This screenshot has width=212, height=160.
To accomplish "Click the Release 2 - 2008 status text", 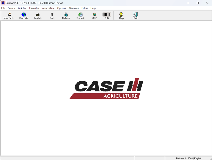I will tap(188, 158).
